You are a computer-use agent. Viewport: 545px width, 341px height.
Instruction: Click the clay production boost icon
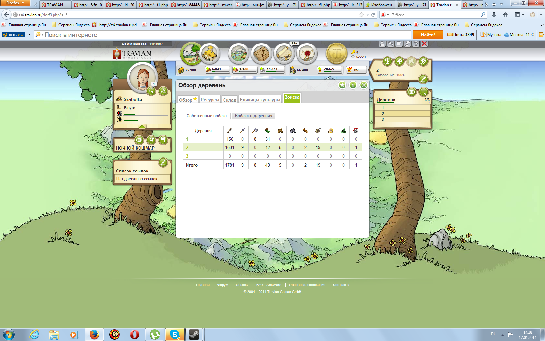[x=235, y=69]
